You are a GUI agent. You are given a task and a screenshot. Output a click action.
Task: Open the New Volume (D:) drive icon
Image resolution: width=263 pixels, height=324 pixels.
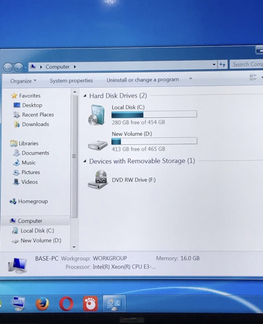98,144
